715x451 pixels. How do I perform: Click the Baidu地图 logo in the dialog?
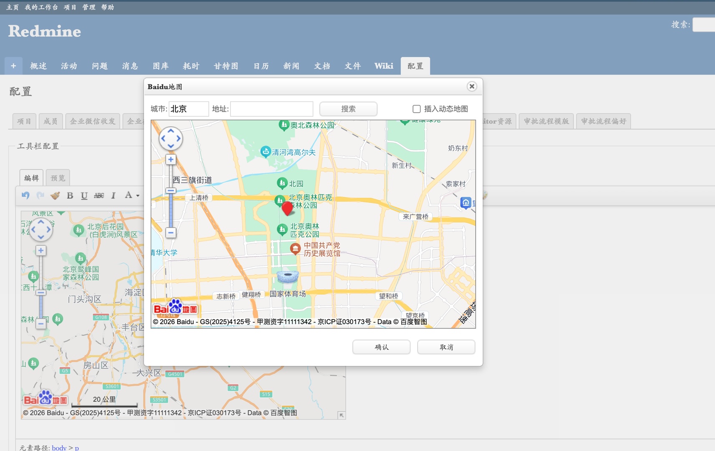click(x=175, y=308)
